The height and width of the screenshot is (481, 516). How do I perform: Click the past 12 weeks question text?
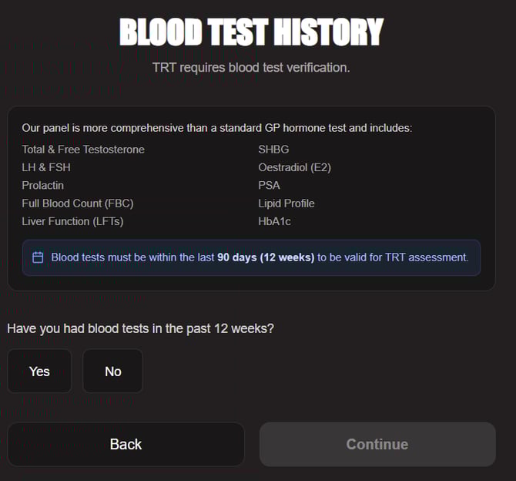[x=140, y=328]
